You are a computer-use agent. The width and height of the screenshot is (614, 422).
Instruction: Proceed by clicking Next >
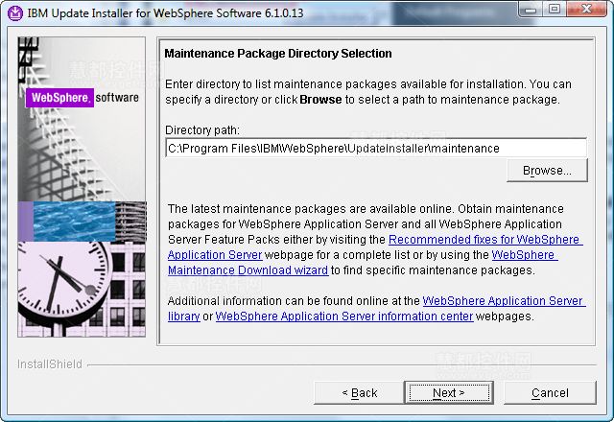(449, 392)
